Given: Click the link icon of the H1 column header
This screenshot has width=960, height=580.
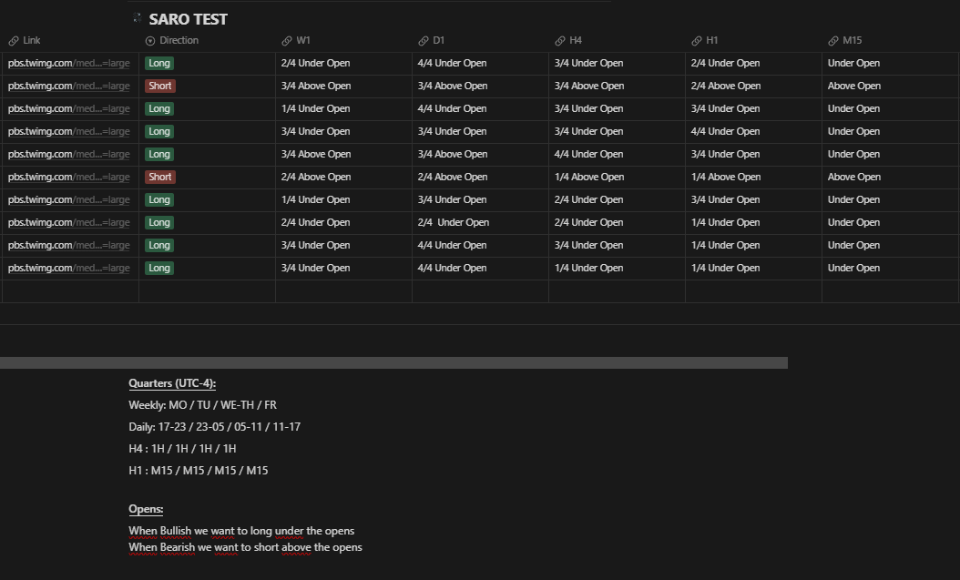Looking at the screenshot, I should pos(696,41).
